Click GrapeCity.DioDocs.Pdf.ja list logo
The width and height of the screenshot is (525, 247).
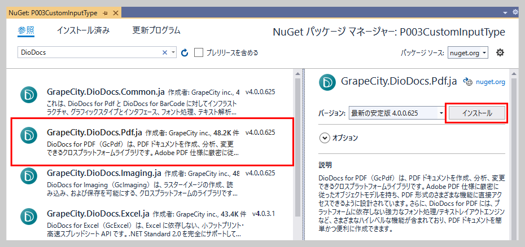point(28,135)
